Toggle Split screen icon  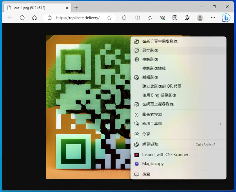(x=138, y=18)
